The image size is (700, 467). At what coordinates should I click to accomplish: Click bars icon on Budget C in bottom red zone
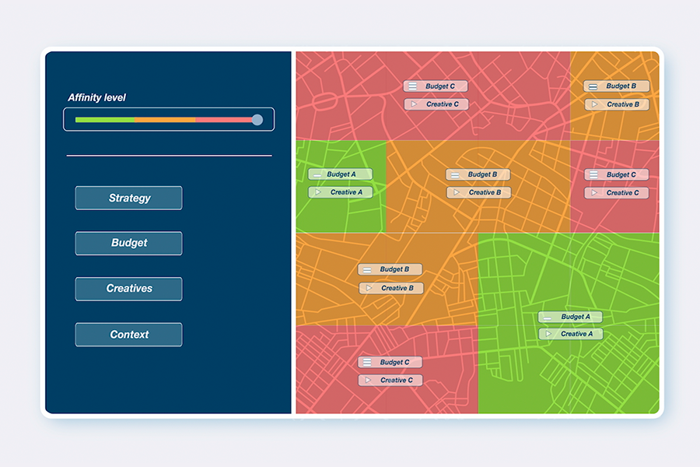click(x=367, y=362)
